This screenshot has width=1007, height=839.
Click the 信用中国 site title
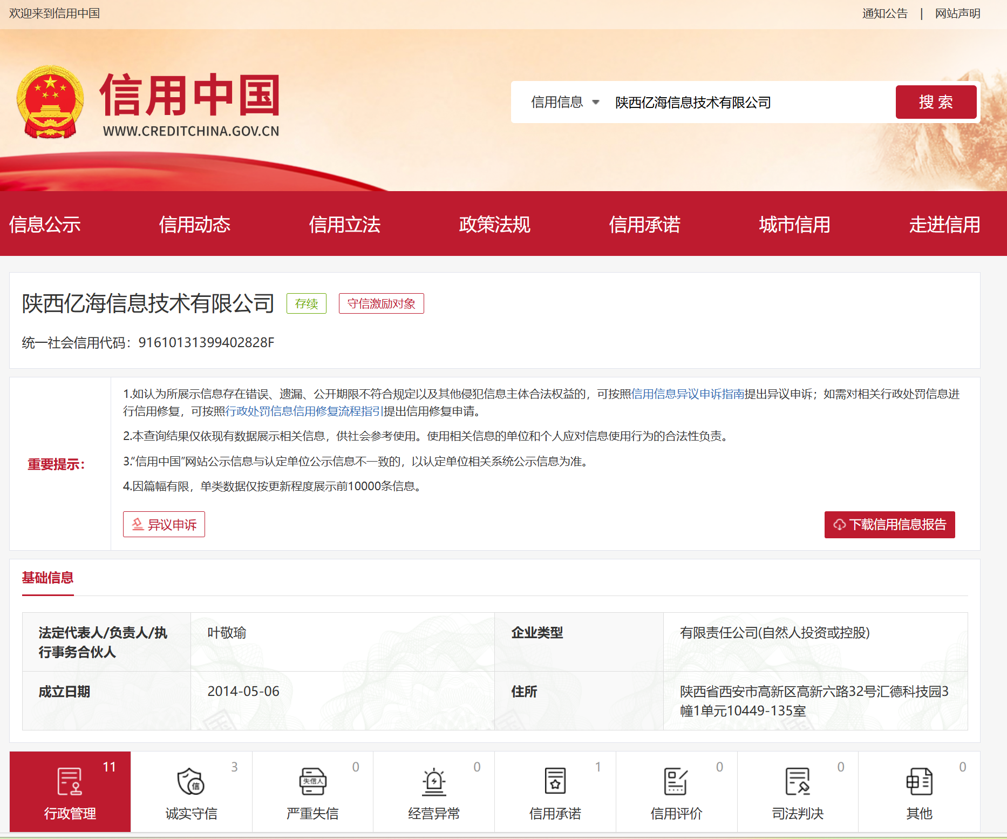(x=190, y=96)
